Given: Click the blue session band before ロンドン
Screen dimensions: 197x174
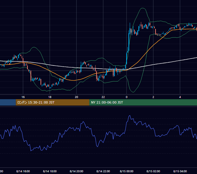Looking at the screenshot, I should pos(8,102).
